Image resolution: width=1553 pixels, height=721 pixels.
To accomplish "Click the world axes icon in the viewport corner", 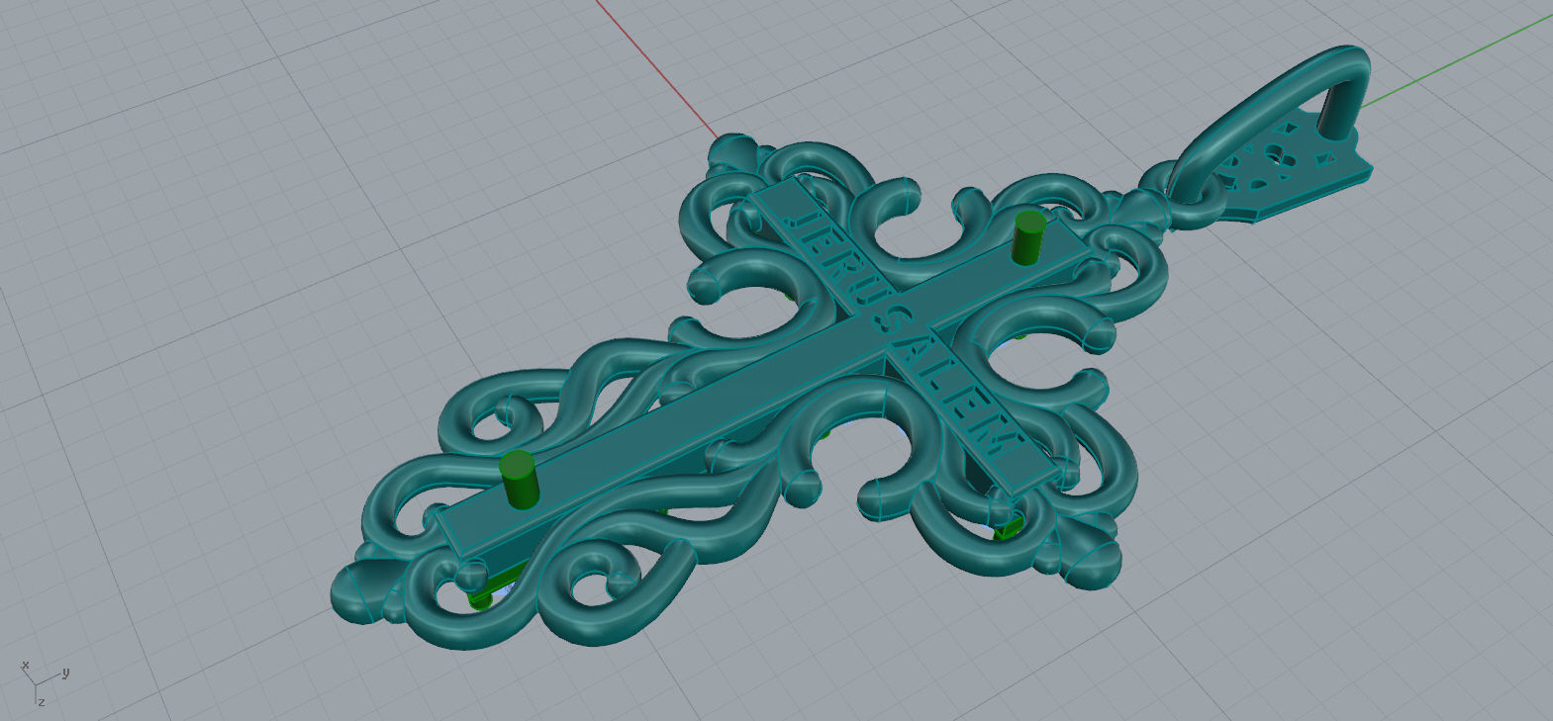I will (44, 682).
